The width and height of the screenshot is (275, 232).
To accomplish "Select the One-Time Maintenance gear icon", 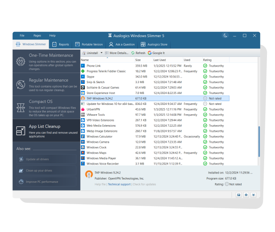I will tap(21, 61).
